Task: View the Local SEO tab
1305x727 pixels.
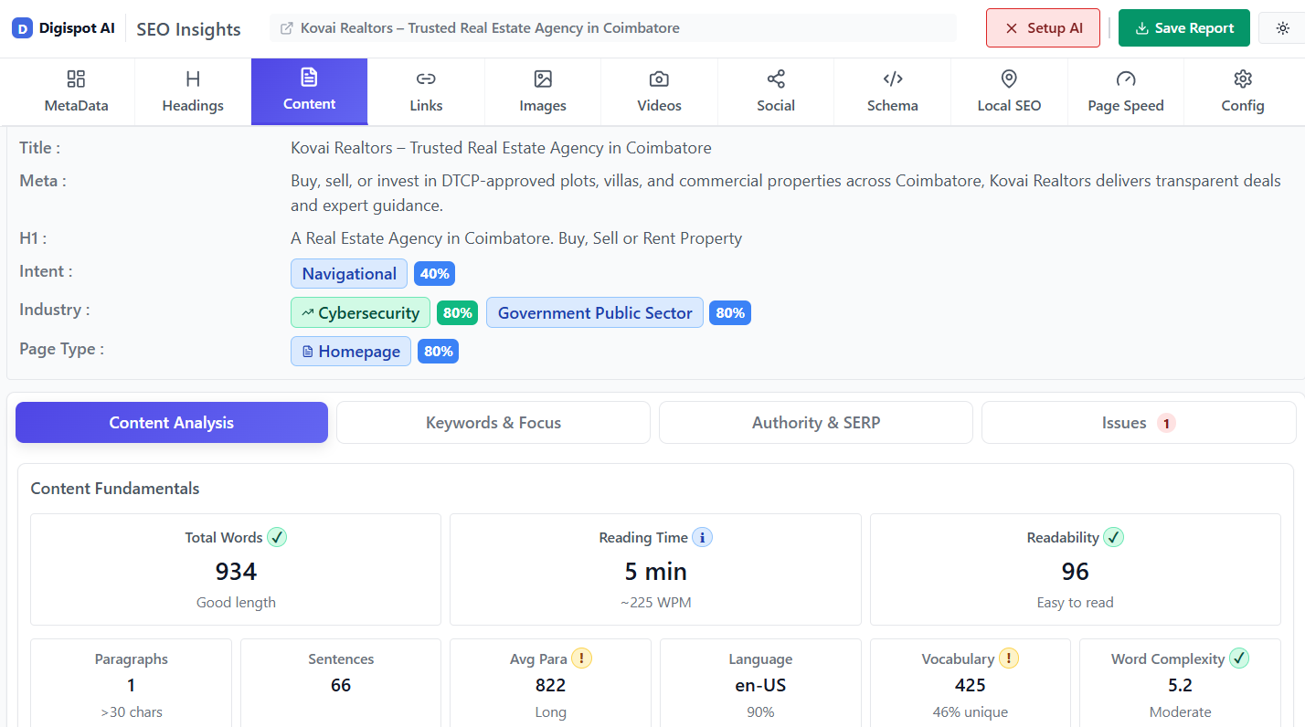Action: pos(1009,91)
